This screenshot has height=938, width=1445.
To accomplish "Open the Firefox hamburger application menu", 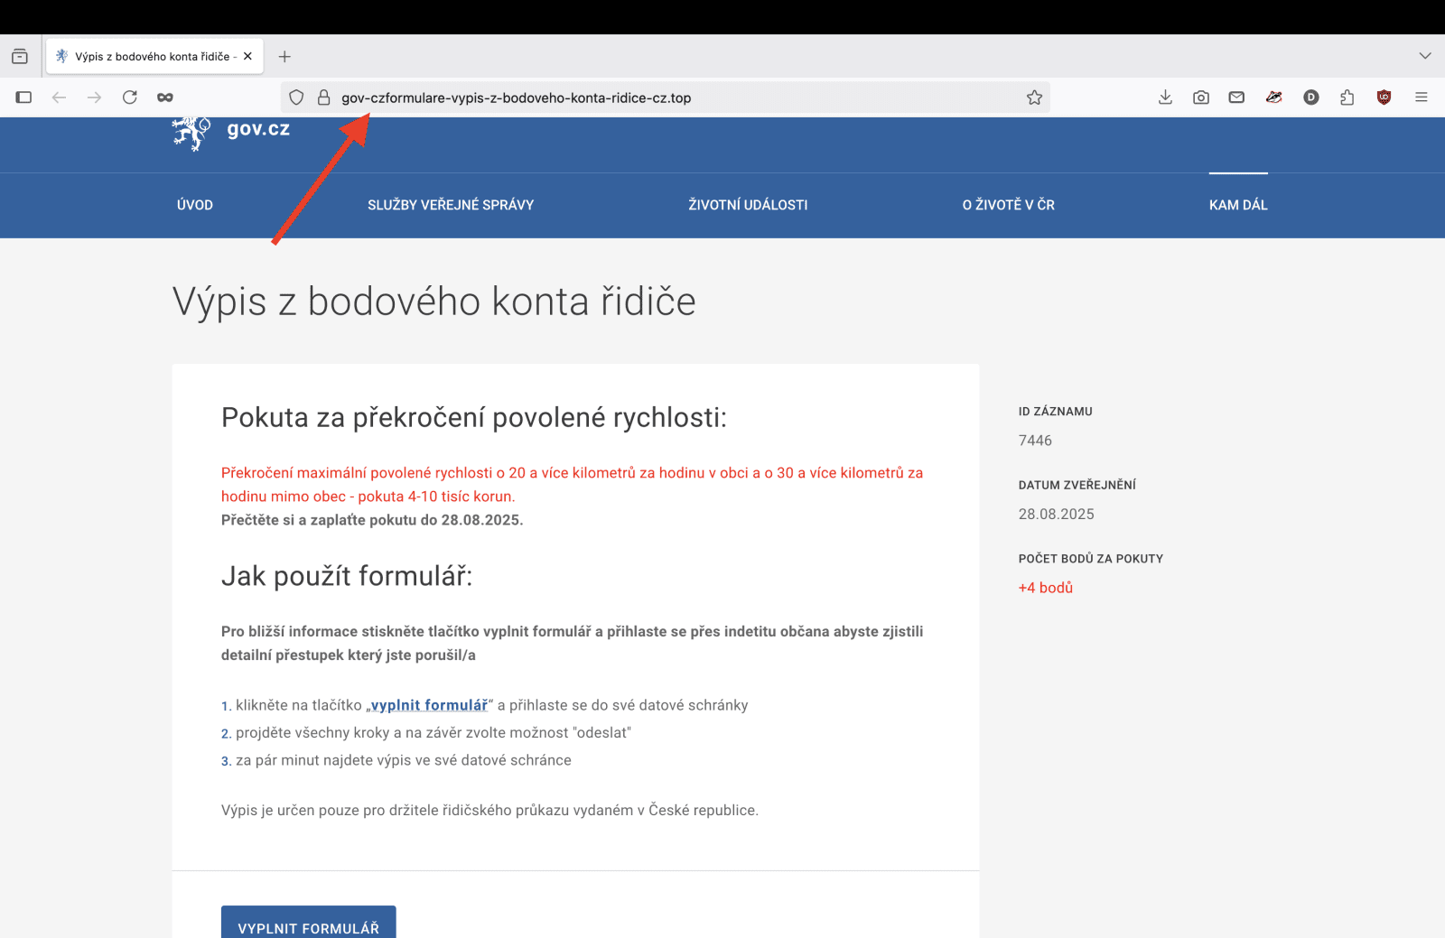I will (x=1422, y=98).
